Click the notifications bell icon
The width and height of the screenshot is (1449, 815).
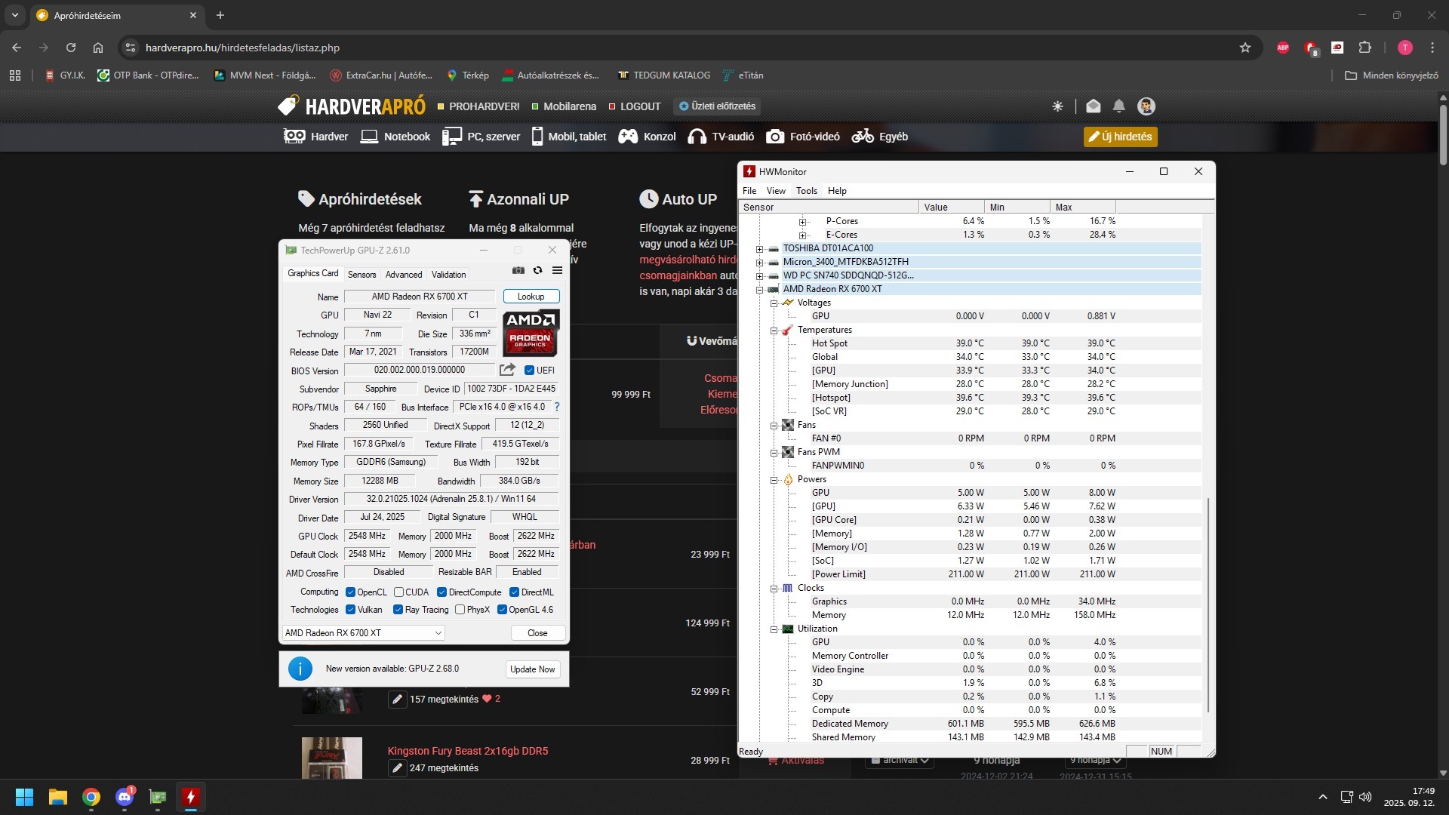click(x=1118, y=106)
